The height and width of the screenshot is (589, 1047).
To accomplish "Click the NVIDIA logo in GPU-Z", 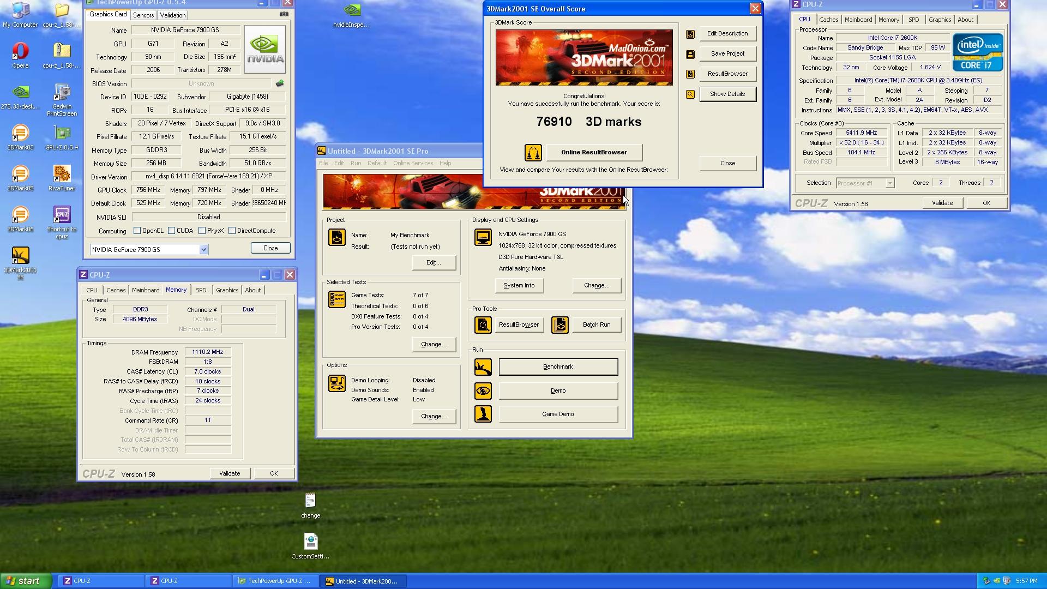I will click(x=265, y=49).
